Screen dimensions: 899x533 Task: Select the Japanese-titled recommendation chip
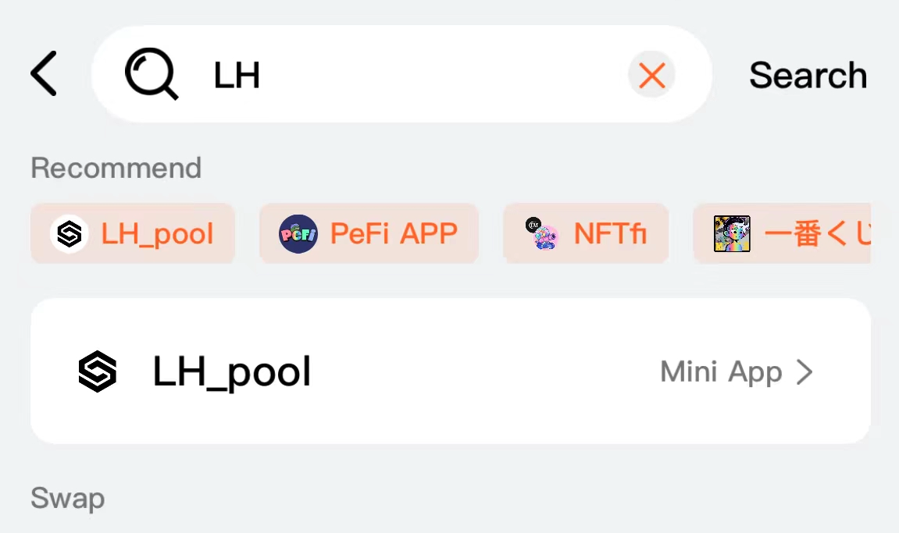click(782, 233)
